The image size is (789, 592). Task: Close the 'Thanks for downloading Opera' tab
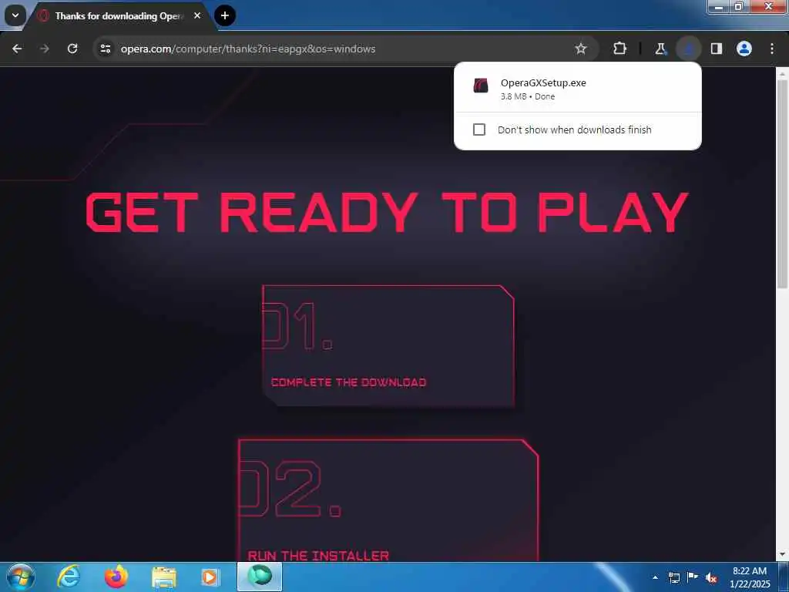coord(197,15)
